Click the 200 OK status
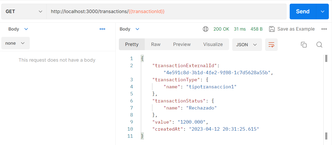The height and width of the screenshot is (145, 332). tap(221, 29)
